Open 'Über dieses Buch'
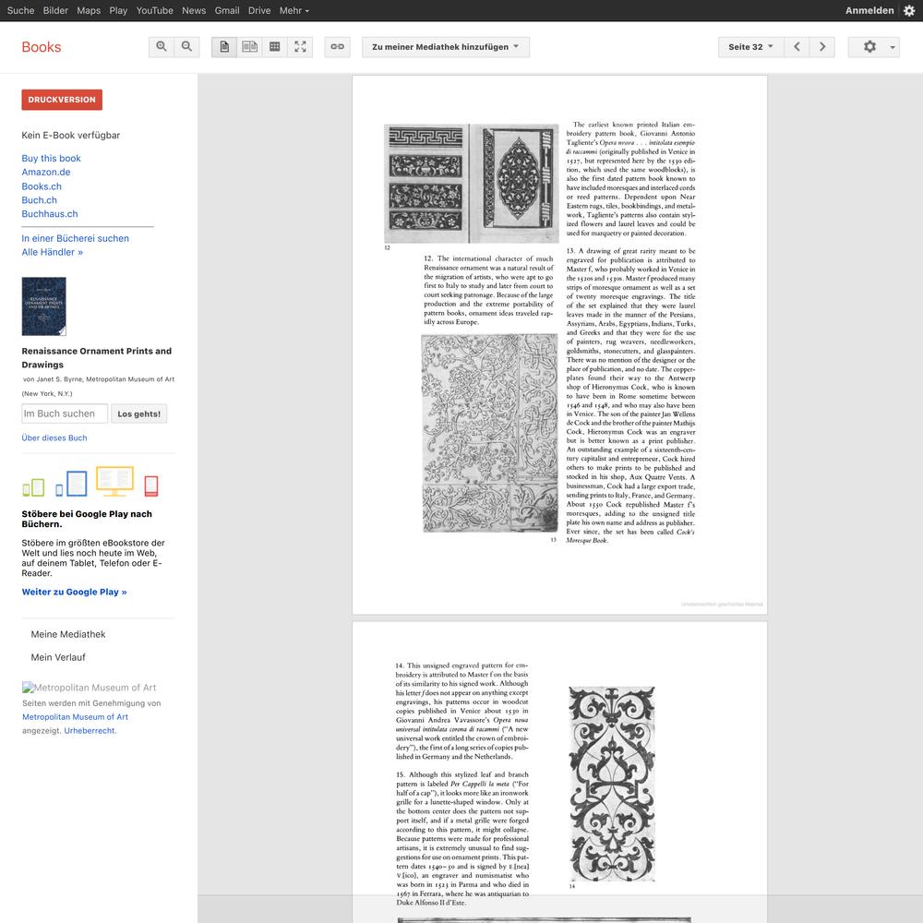 (54, 438)
